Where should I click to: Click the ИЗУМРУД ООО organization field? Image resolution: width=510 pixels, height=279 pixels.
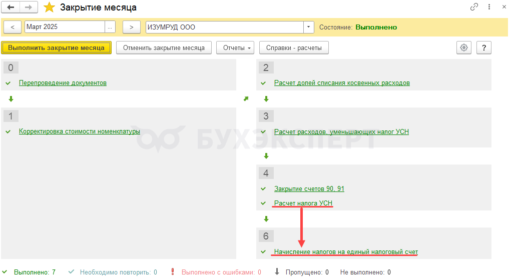[224, 27]
